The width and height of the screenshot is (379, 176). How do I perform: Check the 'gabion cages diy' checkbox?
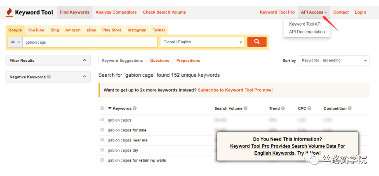click(102, 150)
